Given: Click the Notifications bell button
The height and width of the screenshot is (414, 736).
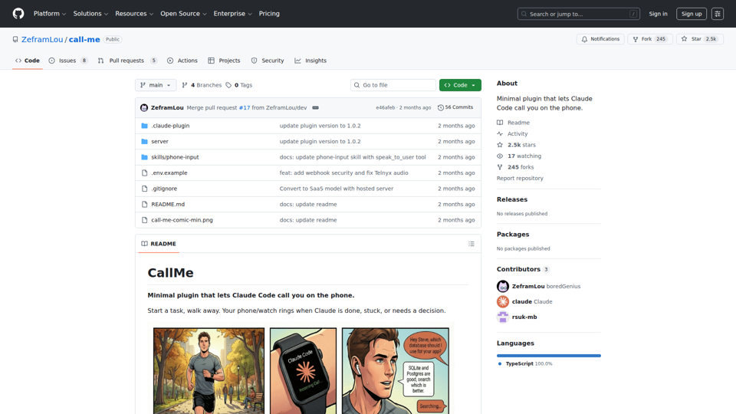Looking at the screenshot, I should coord(600,39).
